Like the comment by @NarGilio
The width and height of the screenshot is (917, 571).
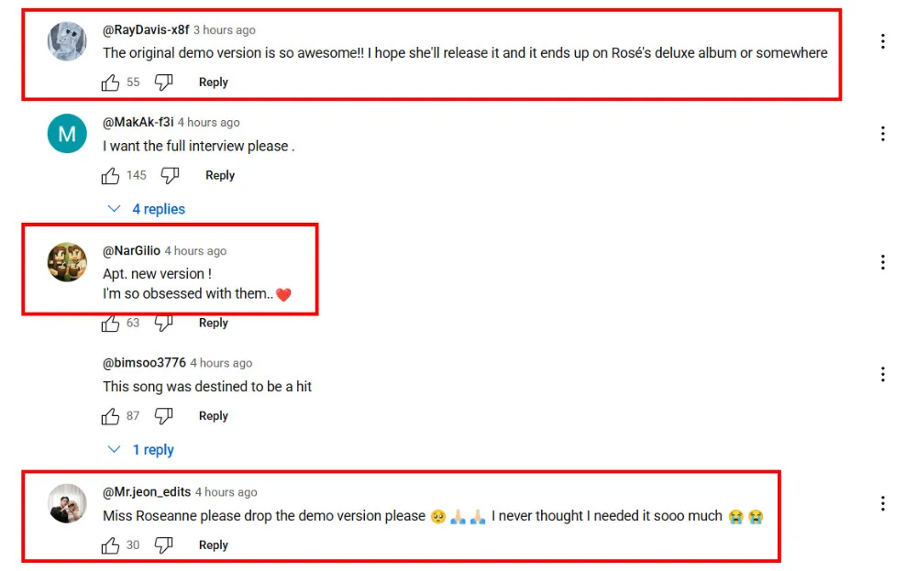coord(111,323)
